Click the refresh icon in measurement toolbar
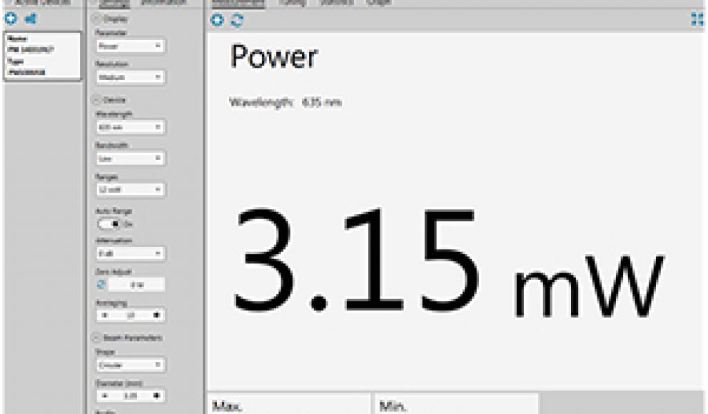This screenshot has height=414, width=708. pos(236,20)
